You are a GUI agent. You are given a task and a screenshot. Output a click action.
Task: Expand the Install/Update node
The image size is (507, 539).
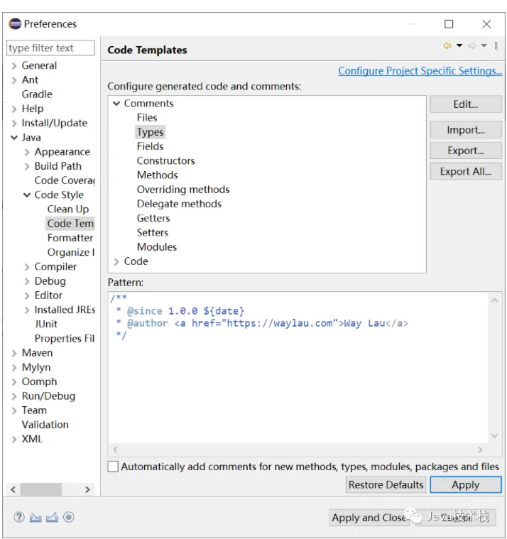tap(14, 124)
